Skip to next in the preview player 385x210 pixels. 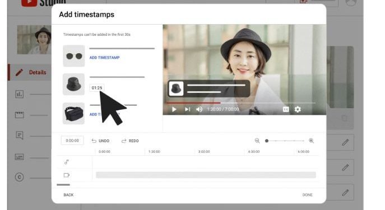click(x=187, y=109)
